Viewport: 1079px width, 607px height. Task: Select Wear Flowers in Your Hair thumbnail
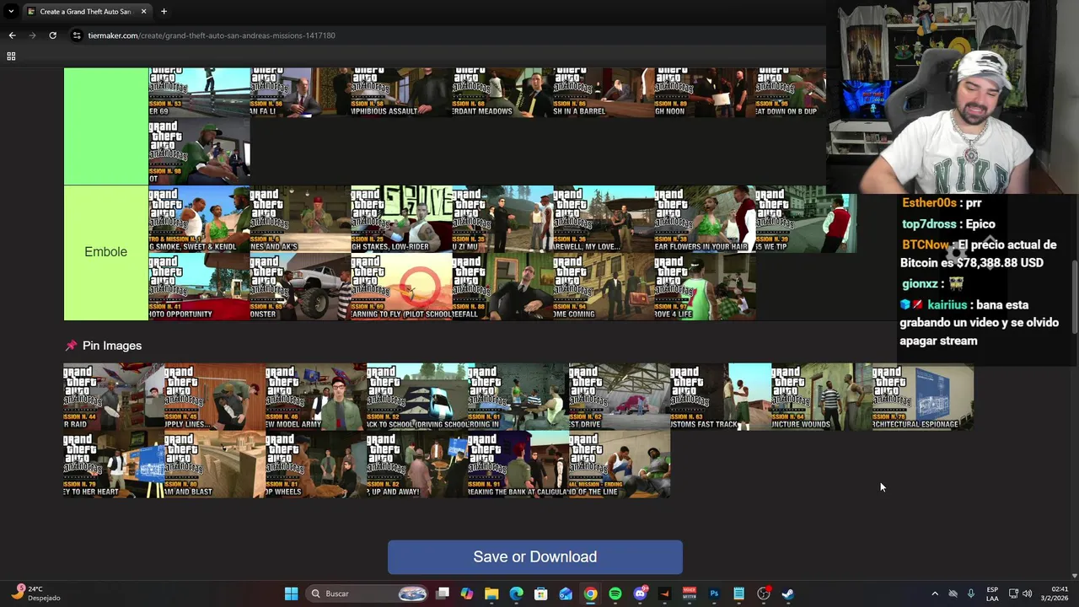705,219
